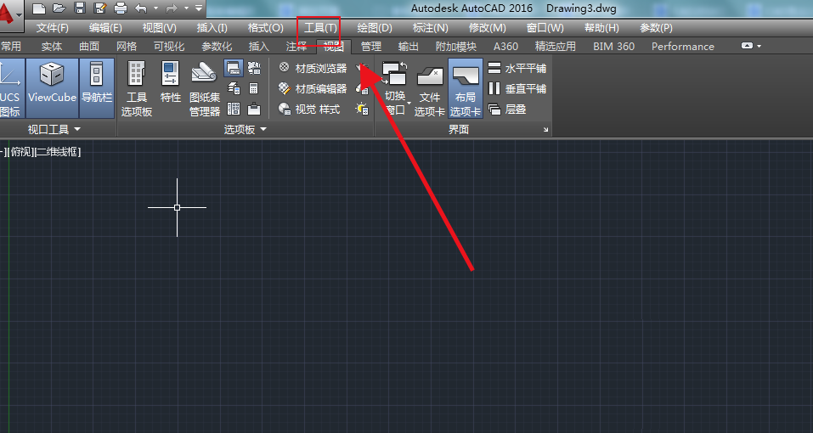Click the briefcase-shaped palette icon
Image resolution: width=813 pixels, height=433 pixels.
pos(254,109)
